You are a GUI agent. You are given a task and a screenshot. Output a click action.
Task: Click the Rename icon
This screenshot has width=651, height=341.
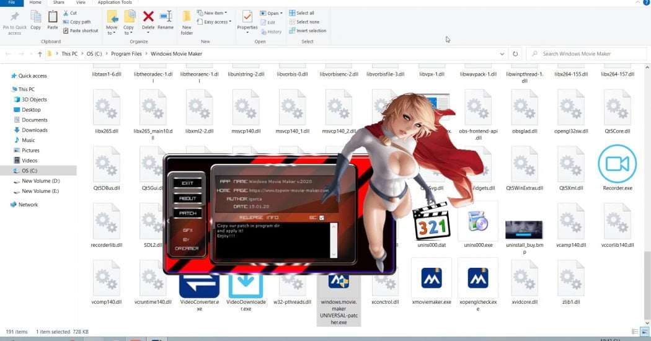tap(166, 17)
